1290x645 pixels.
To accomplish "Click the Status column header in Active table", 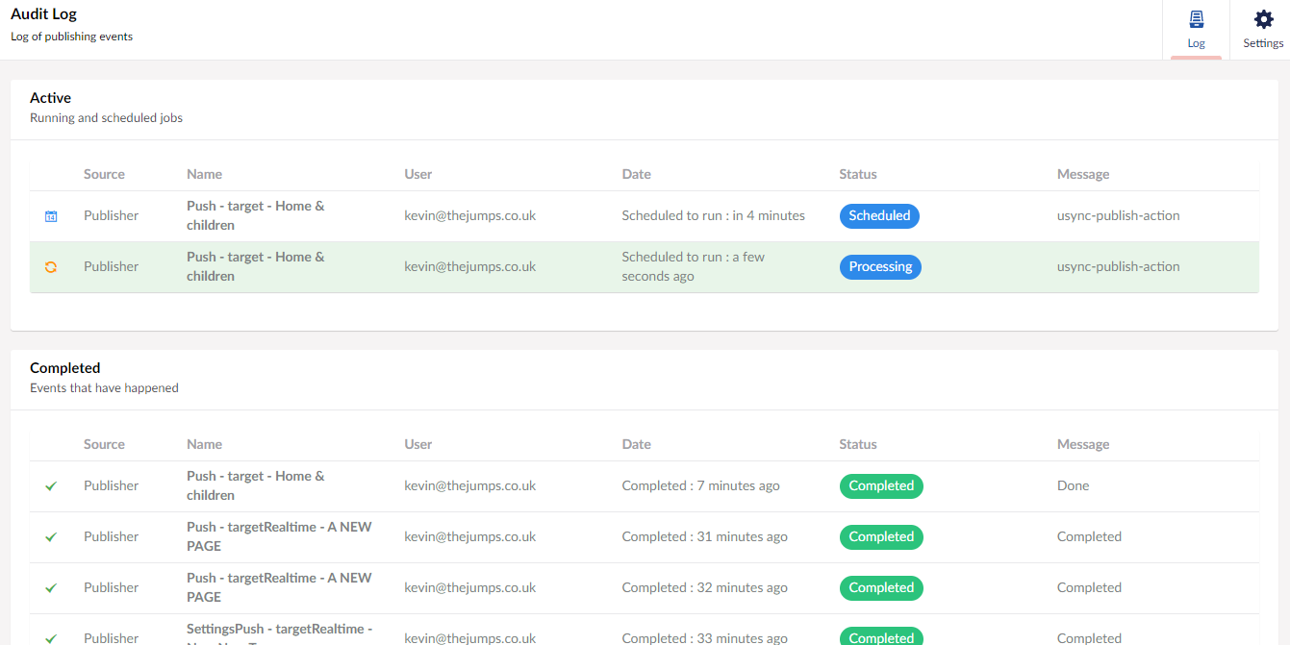I will [x=858, y=174].
